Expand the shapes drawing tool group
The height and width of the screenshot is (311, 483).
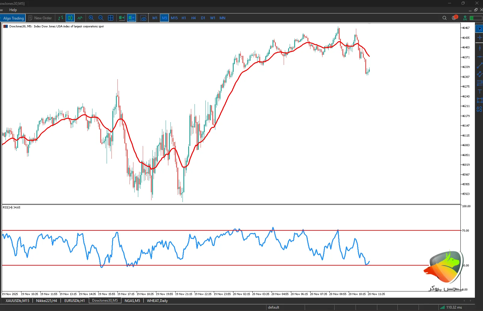point(479,109)
